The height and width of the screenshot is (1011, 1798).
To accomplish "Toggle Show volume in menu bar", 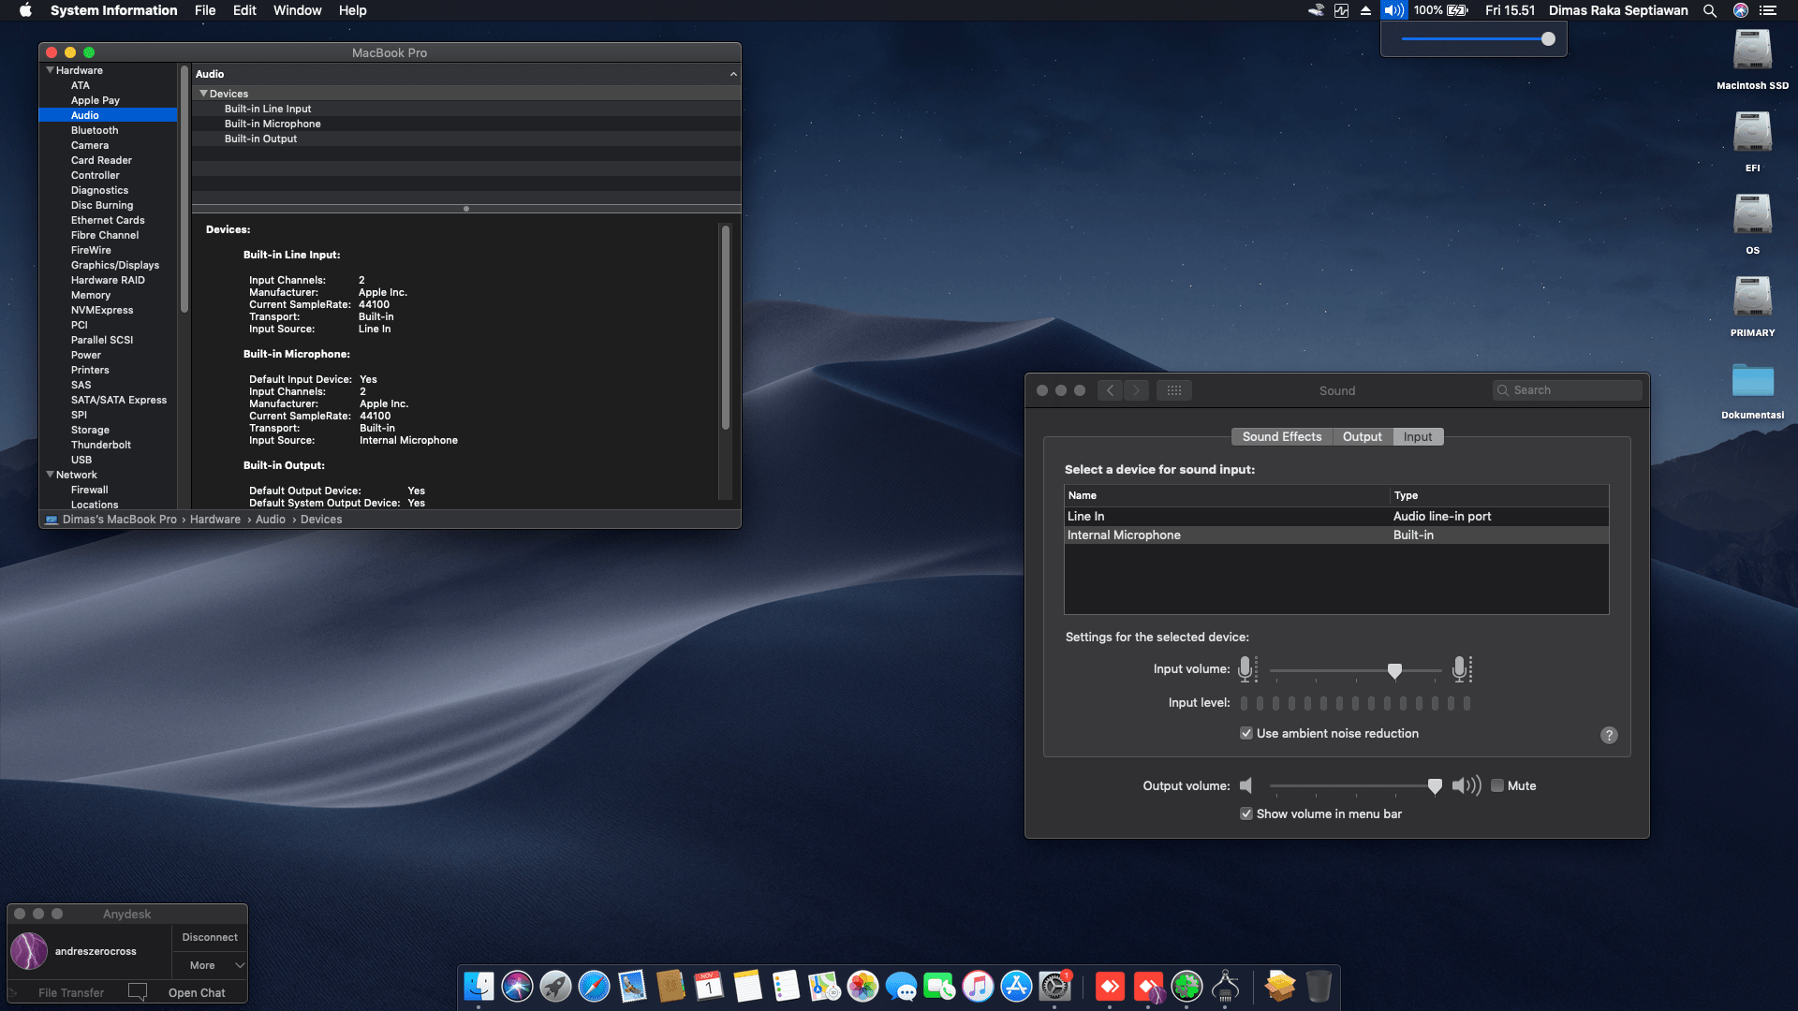I will click(1246, 813).
